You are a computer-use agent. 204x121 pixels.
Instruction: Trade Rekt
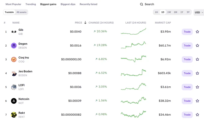pos(187,115)
